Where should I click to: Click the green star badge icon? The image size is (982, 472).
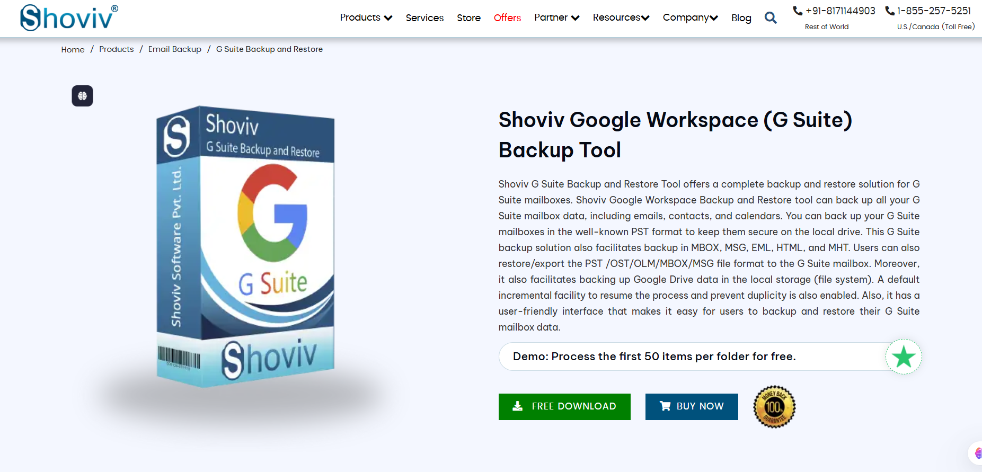[904, 357]
